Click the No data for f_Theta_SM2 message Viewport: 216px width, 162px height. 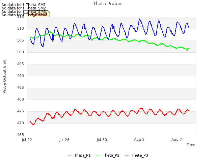[24, 8]
